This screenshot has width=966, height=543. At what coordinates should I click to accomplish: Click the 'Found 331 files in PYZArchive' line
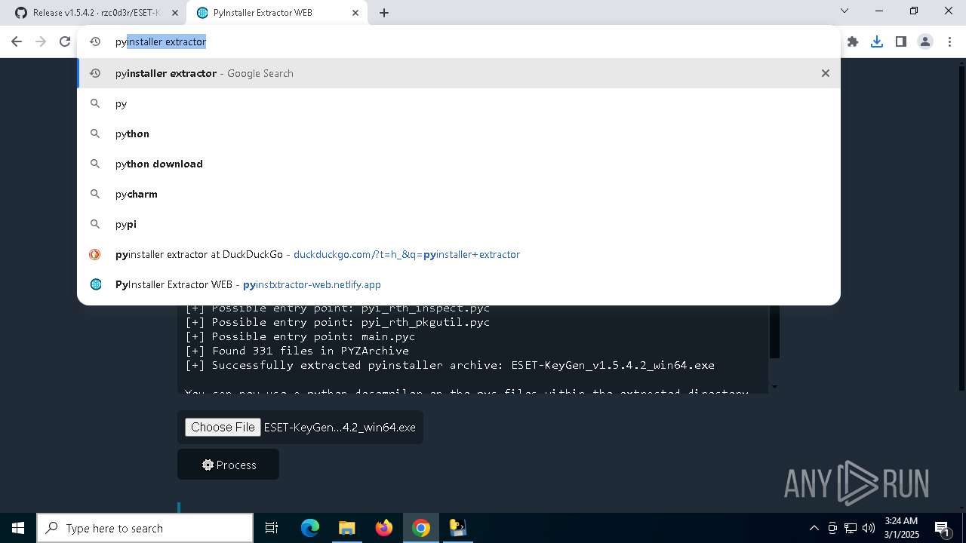[x=297, y=351]
